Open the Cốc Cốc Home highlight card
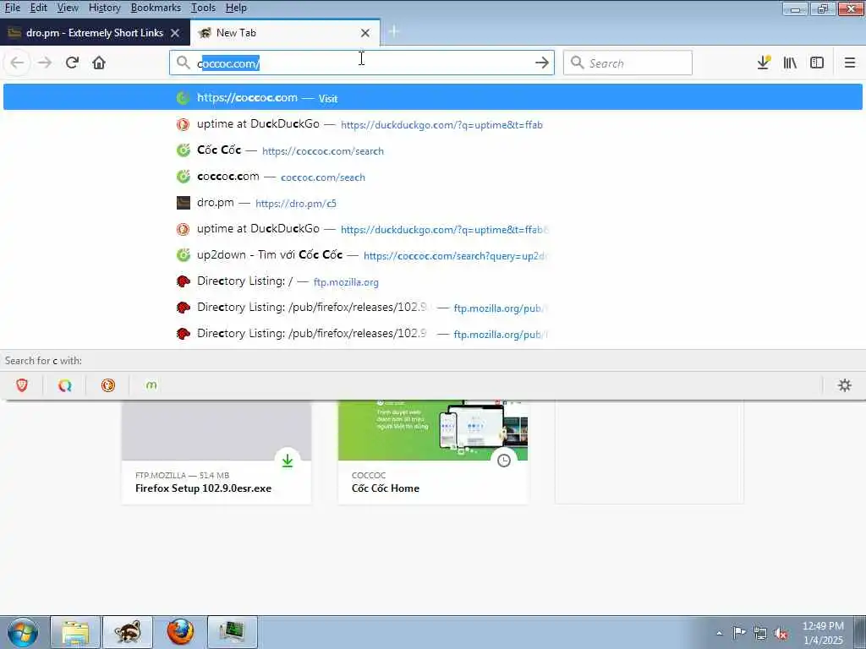The height and width of the screenshot is (649, 866). (432, 453)
